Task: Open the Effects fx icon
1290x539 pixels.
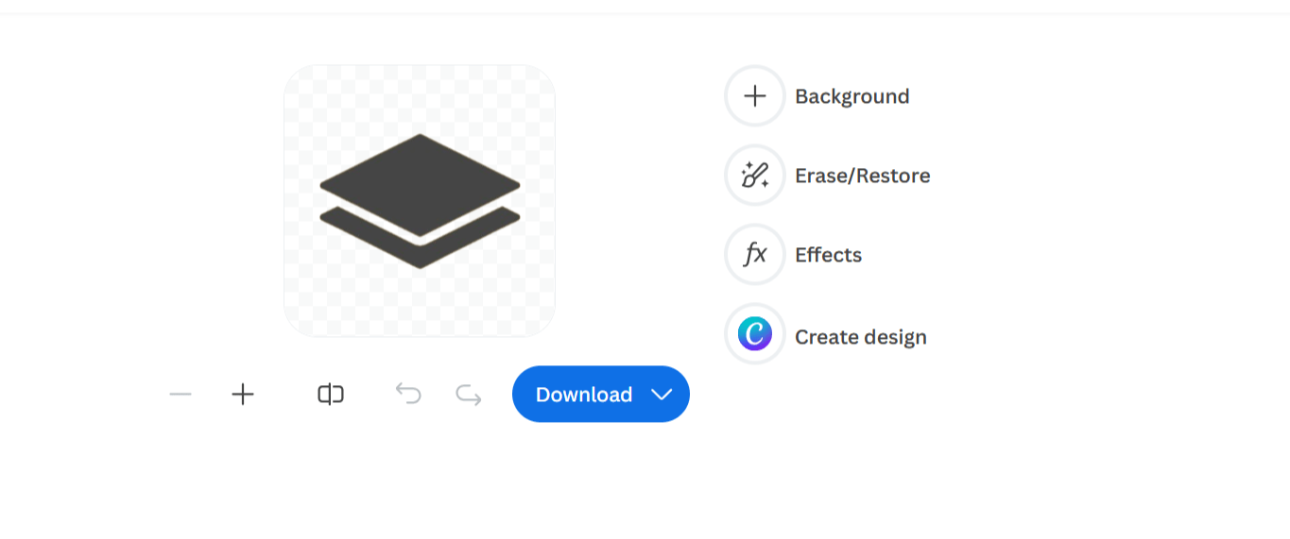Action: pos(755,255)
